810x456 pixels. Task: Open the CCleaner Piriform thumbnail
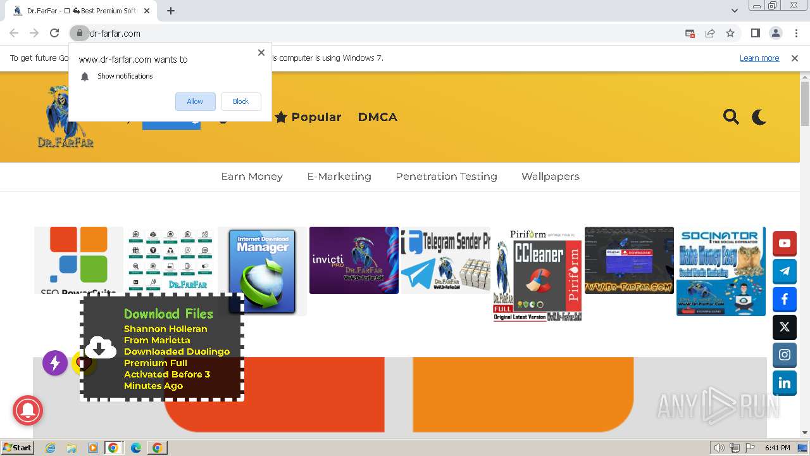(x=537, y=274)
